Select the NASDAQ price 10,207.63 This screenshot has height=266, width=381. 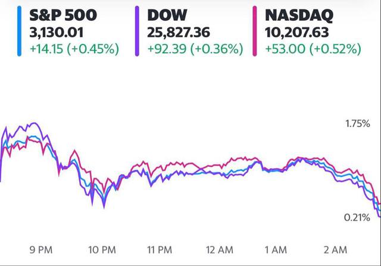click(296, 33)
